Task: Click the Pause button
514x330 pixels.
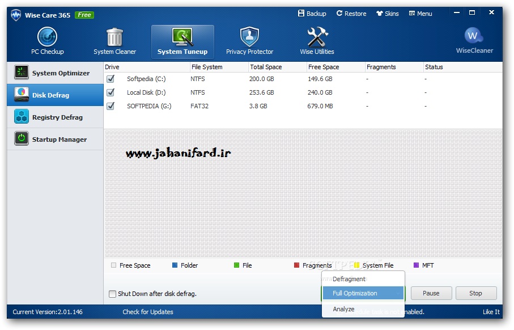Action: [431, 293]
